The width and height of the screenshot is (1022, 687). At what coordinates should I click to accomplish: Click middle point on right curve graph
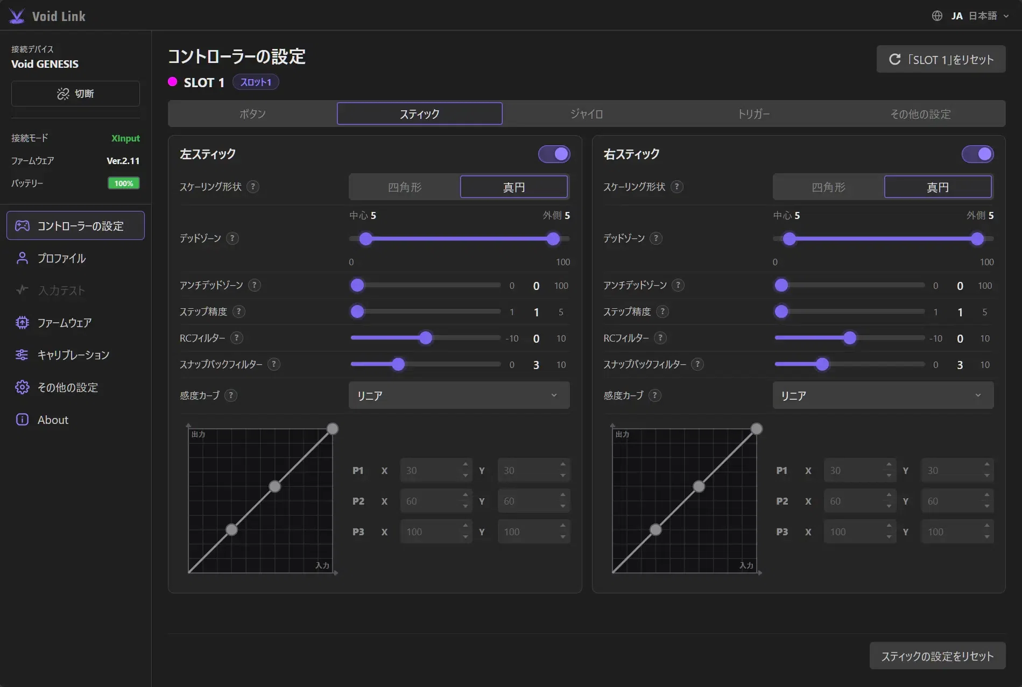pyautogui.click(x=699, y=486)
